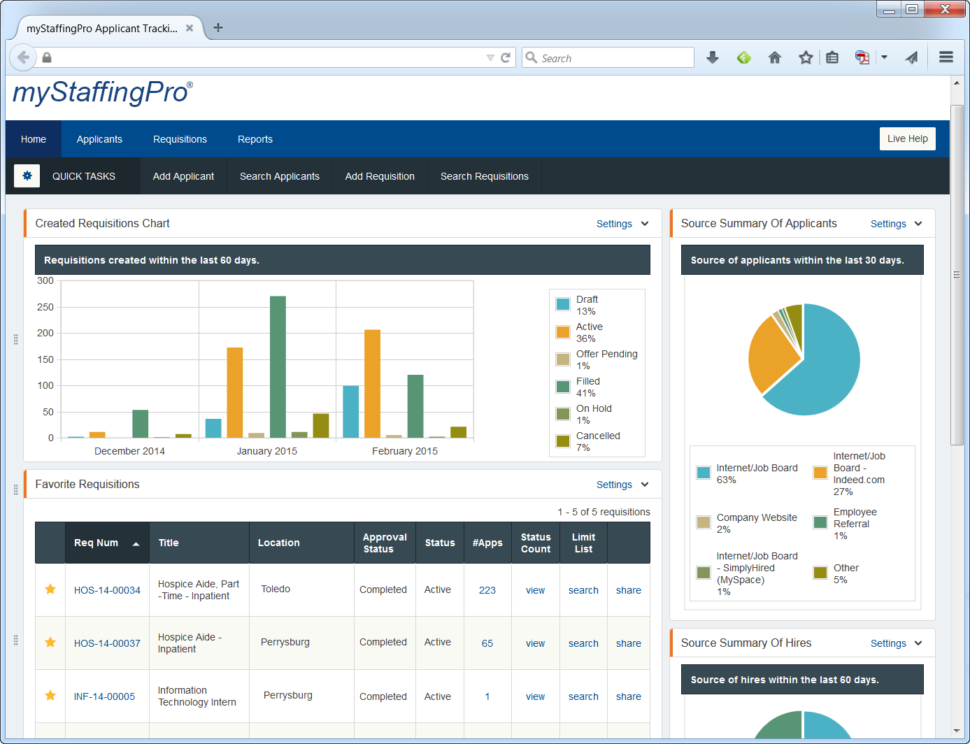
Task: Click the browser back arrow
Action: point(23,57)
